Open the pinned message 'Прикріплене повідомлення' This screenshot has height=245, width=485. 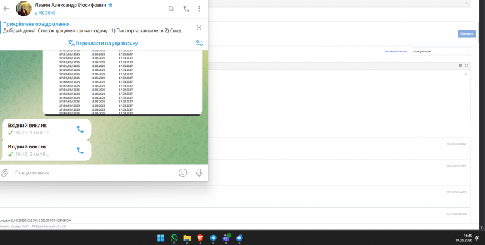click(94, 27)
